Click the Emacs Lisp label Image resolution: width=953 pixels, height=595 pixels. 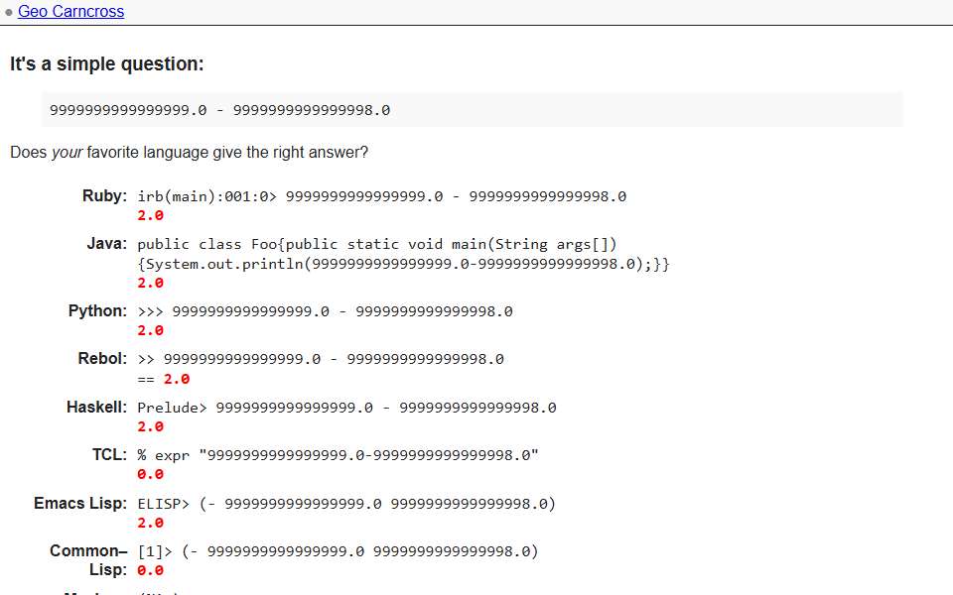(x=80, y=504)
